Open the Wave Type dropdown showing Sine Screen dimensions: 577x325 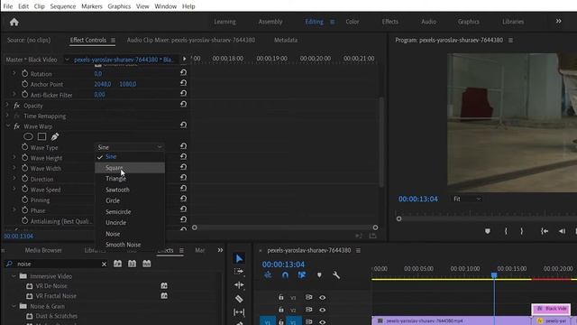[x=129, y=147]
